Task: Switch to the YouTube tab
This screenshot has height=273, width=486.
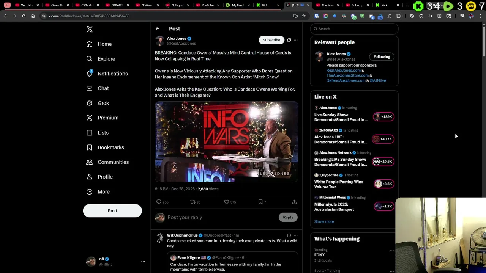Action: [x=207, y=5]
